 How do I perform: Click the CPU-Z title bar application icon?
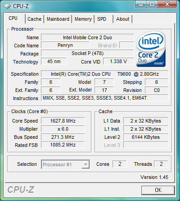pyautogui.click(x=7, y=6)
